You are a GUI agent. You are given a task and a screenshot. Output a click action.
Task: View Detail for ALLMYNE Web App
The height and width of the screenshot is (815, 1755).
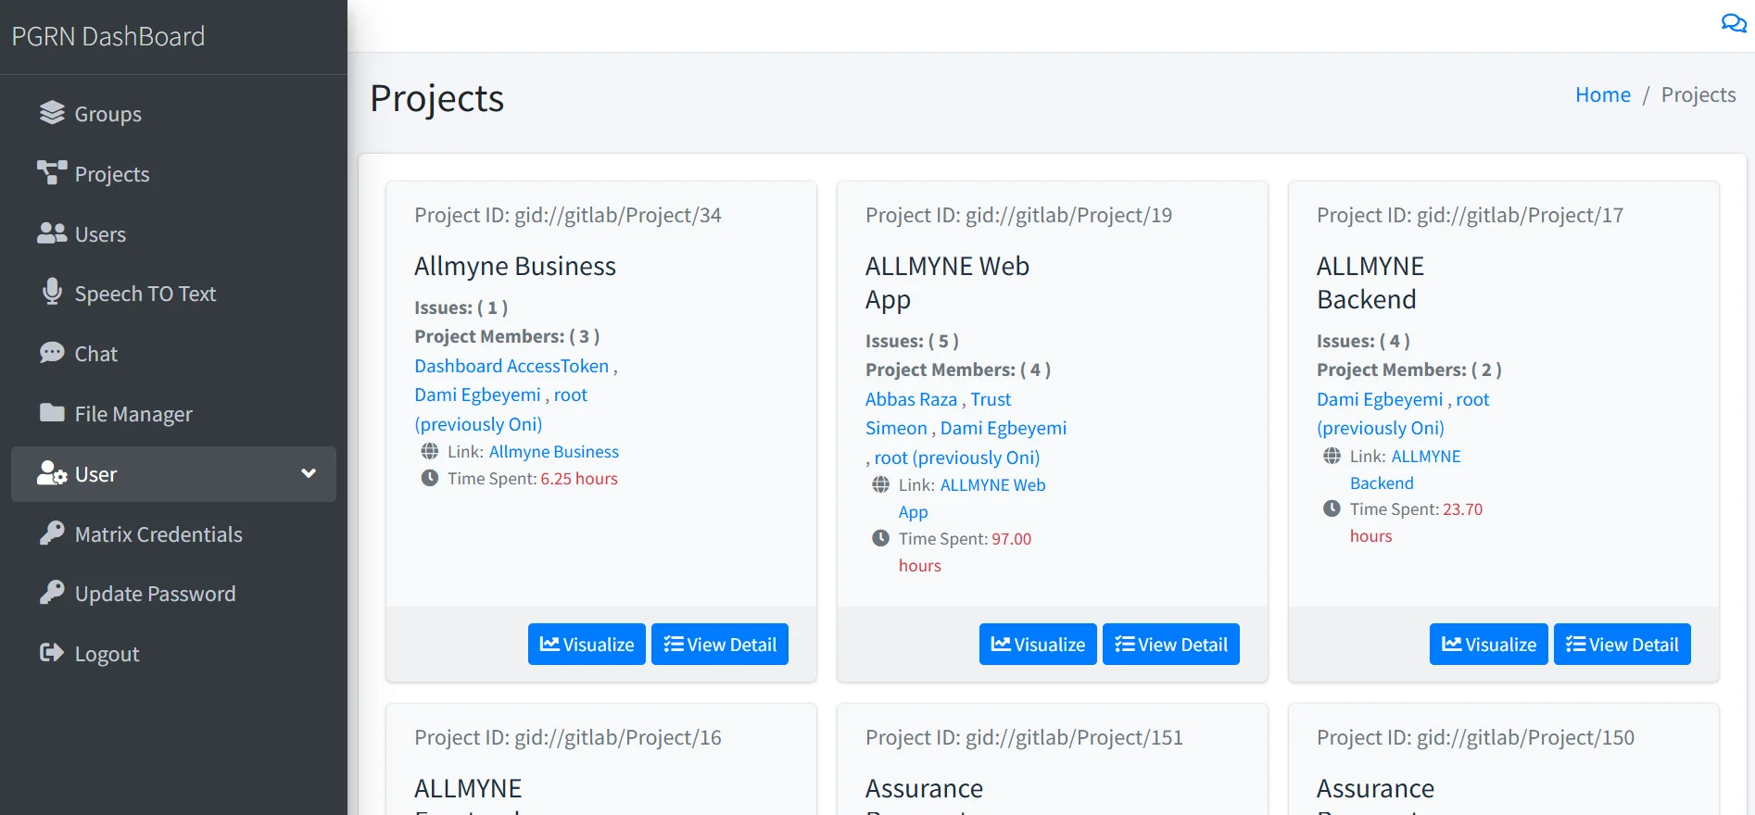pyautogui.click(x=1170, y=645)
